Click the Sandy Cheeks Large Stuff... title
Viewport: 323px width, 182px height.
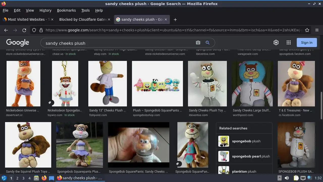(252, 110)
